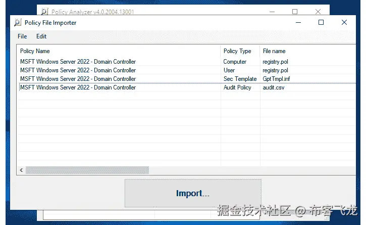
Task: Open the File menu
Action: click(x=22, y=36)
